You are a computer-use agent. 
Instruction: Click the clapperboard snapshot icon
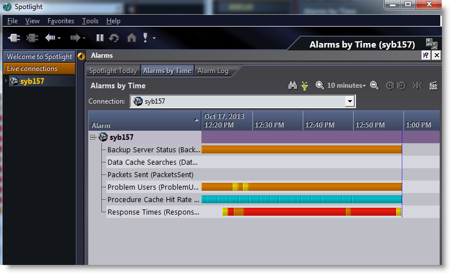pos(433,85)
